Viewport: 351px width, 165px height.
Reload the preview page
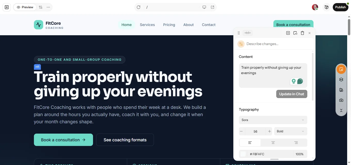point(138,7)
